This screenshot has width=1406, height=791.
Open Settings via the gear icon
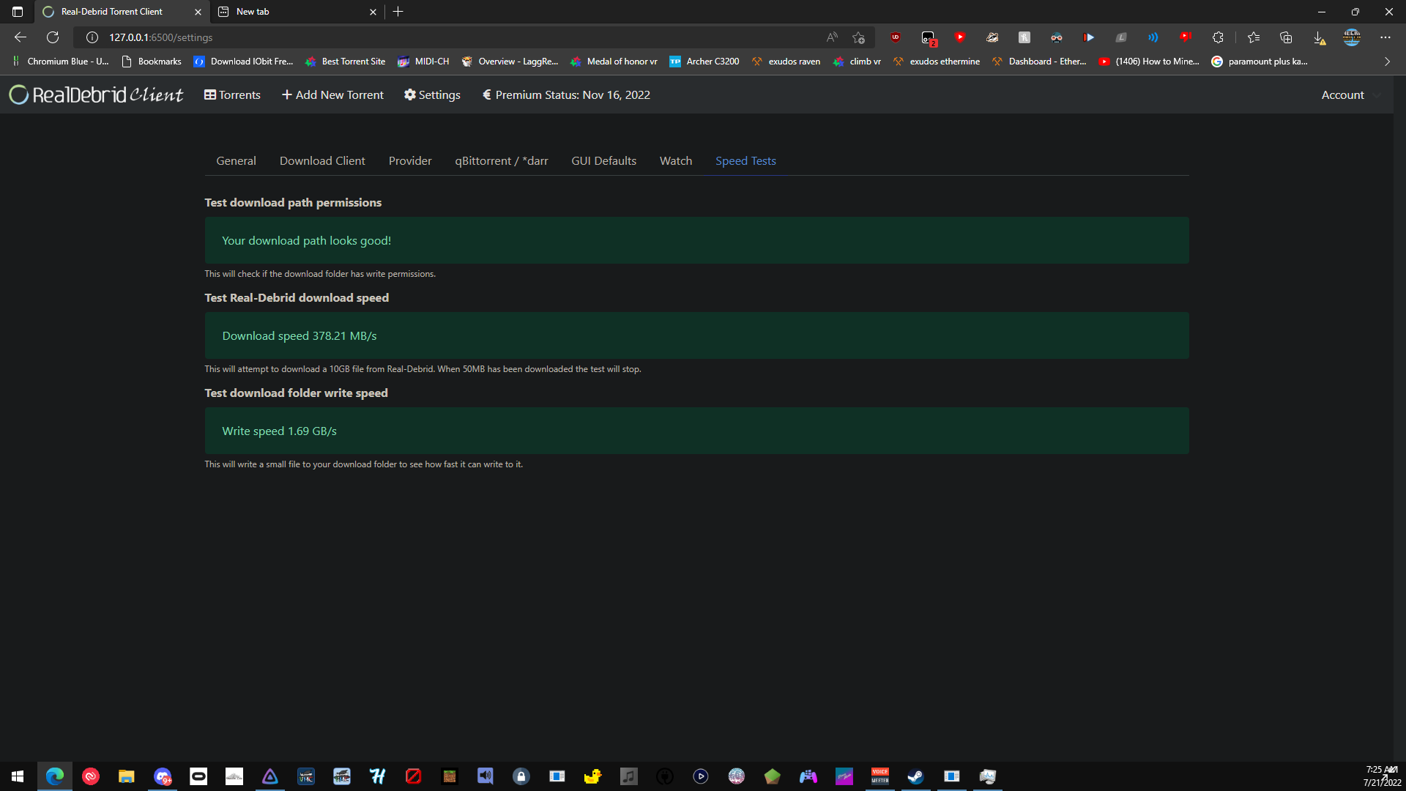click(410, 94)
